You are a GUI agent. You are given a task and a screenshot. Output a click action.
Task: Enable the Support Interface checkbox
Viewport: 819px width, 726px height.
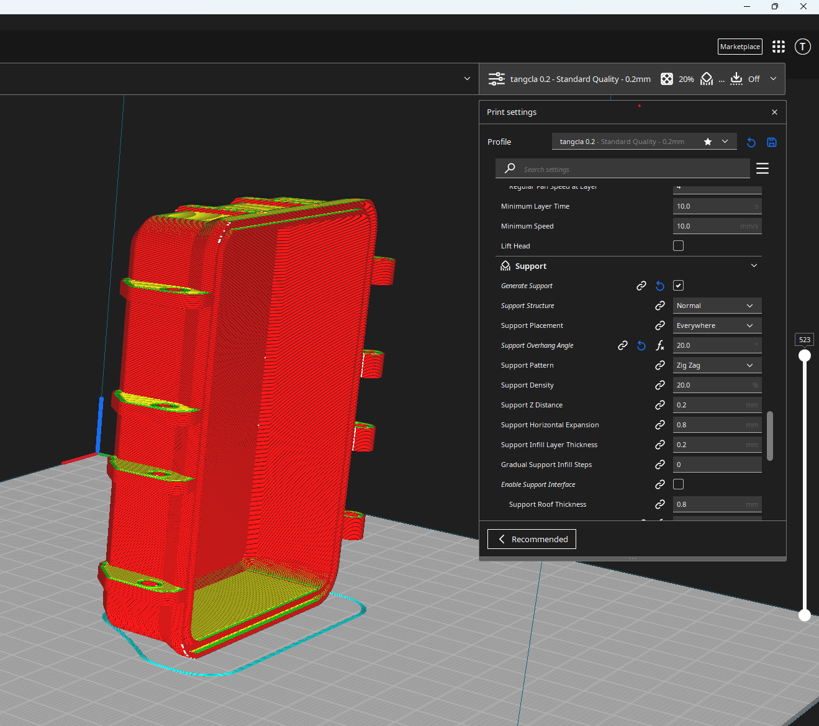[679, 484]
